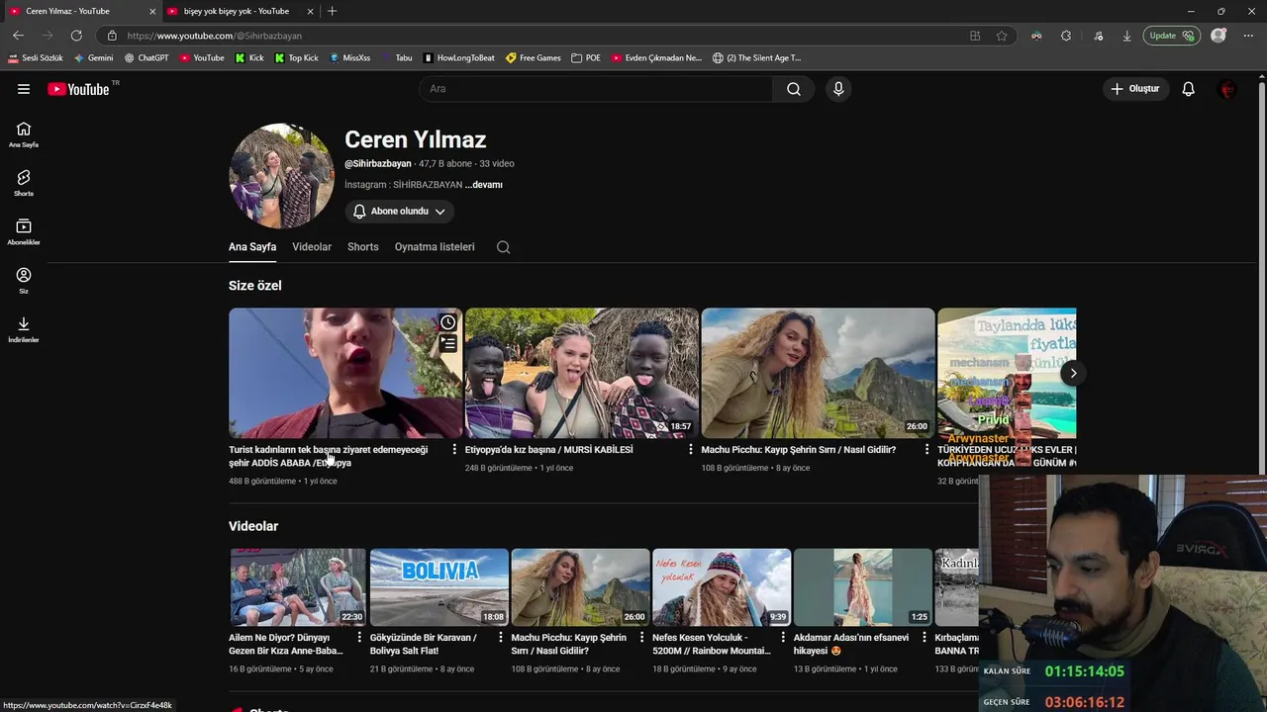Open the ChatGPT bookmark

click(x=146, y=58)
